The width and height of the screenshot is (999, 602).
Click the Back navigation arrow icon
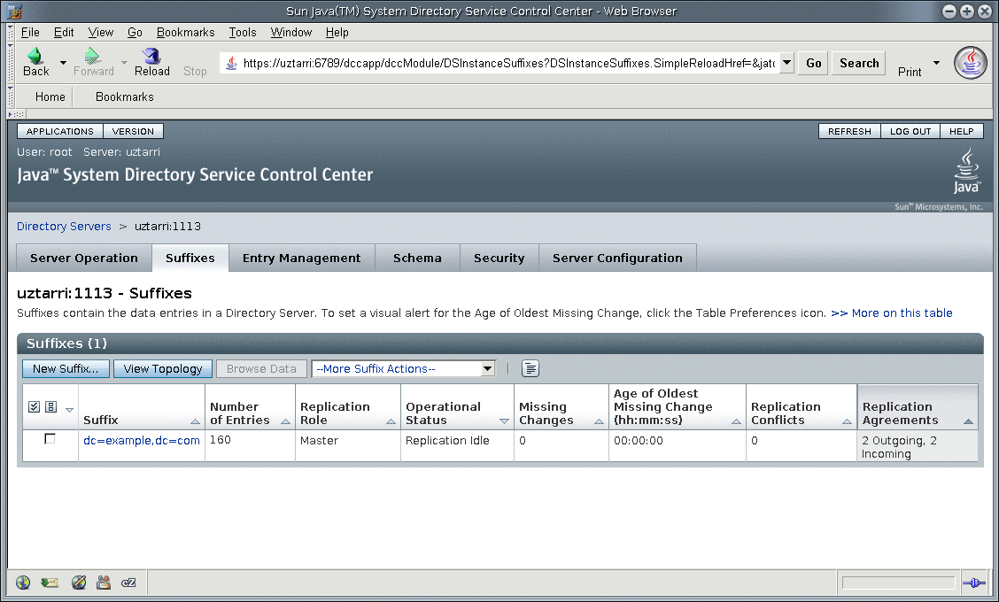click(x=35, y=56)
